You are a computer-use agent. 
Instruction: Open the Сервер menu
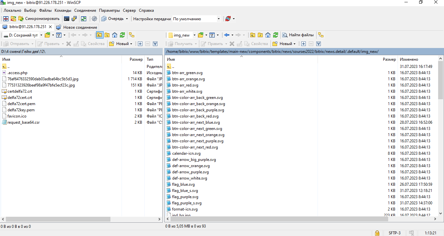pos(130,10)
